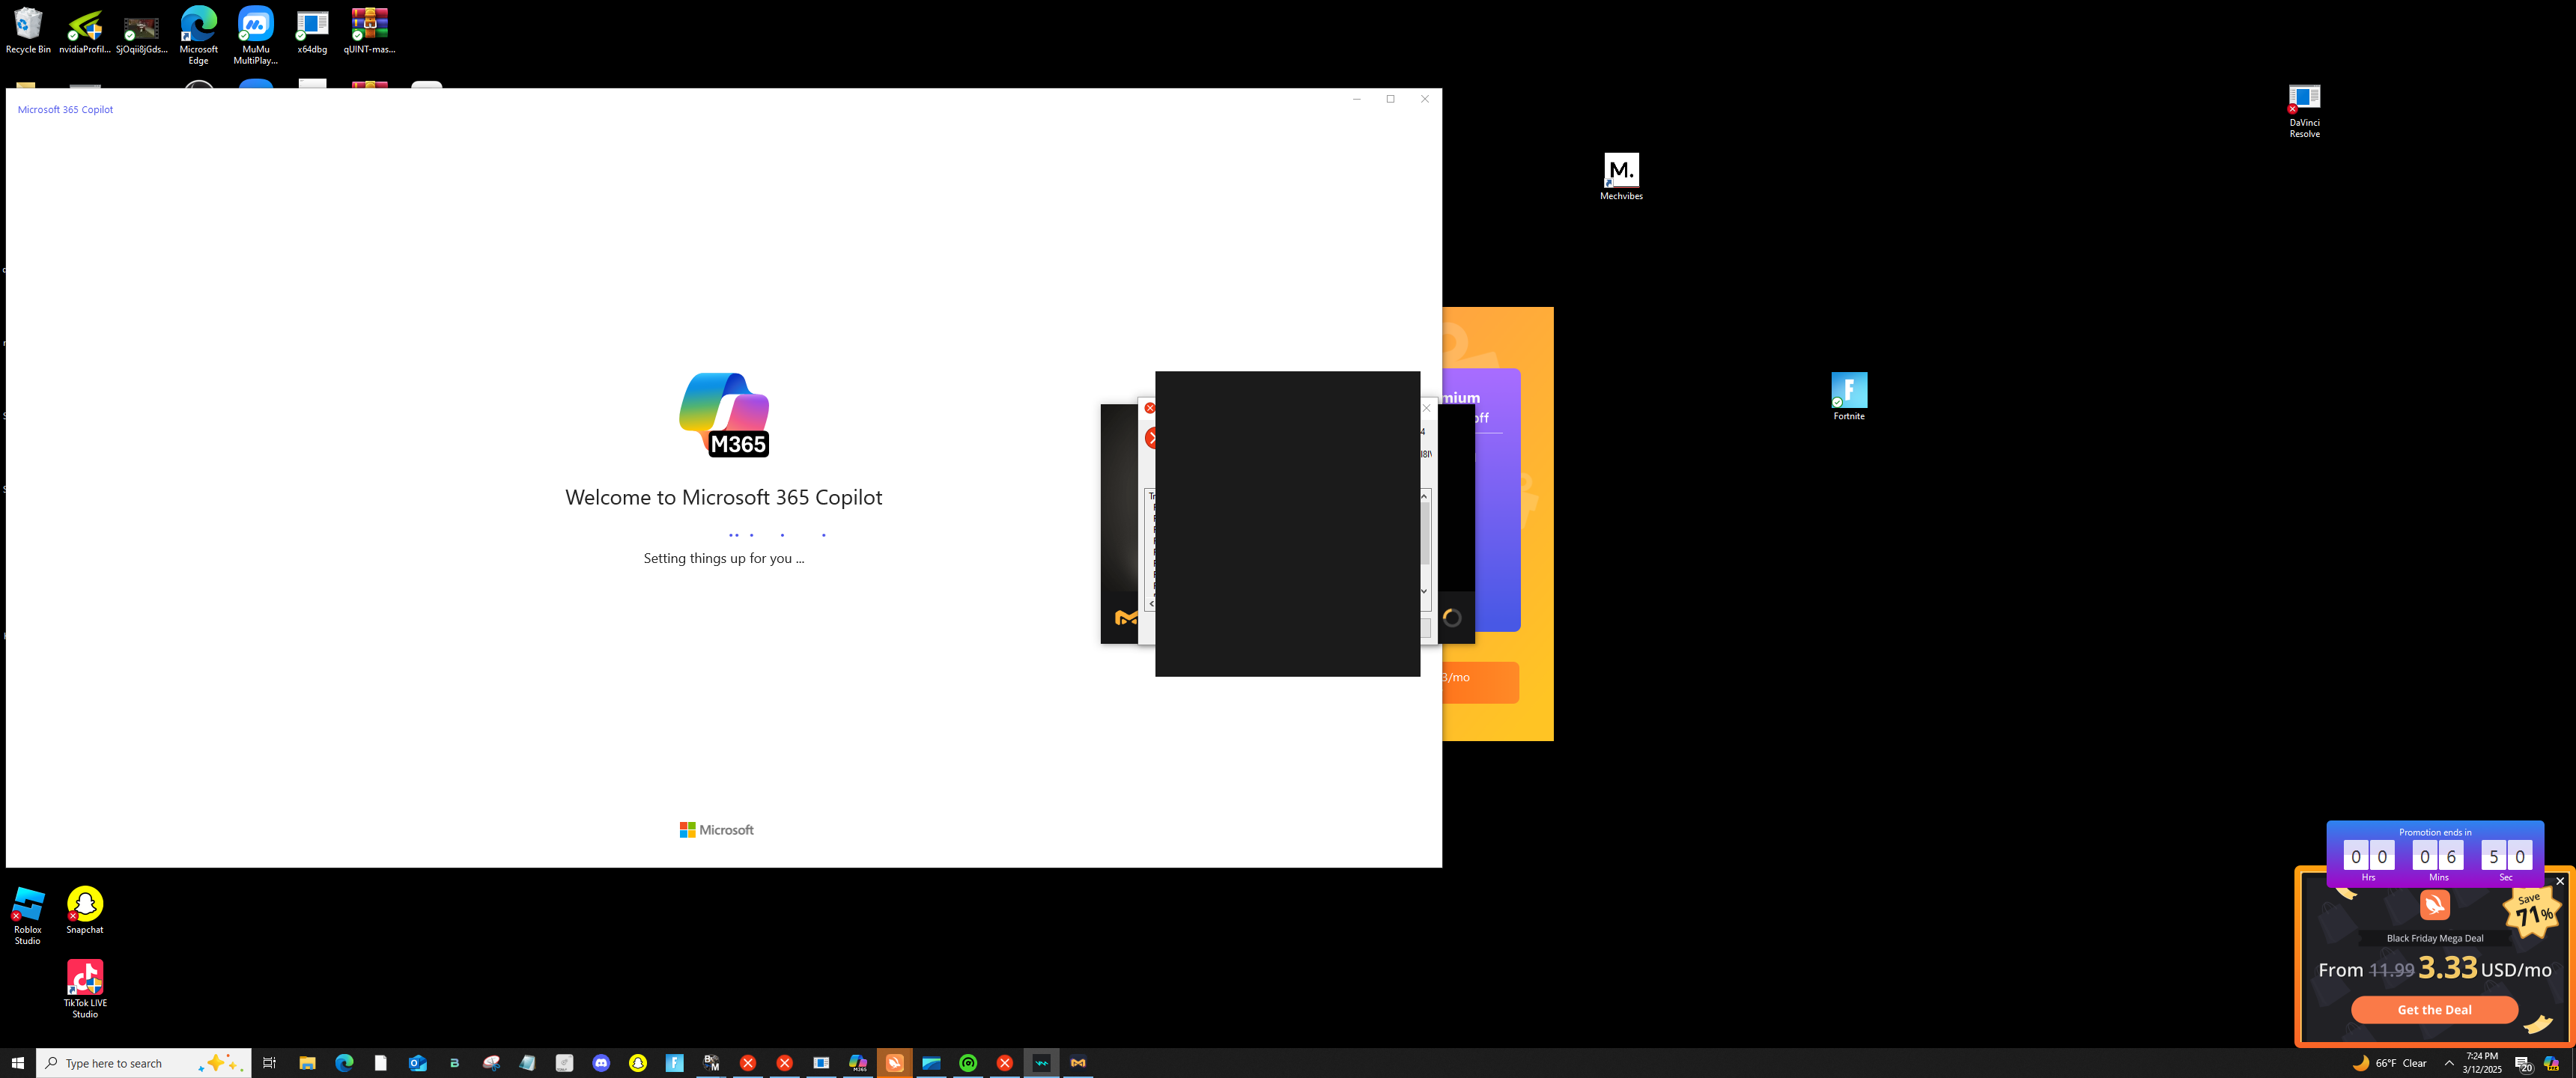Screen dimensions: 2576x1078
Task: Open the Recycle Bin desktop icon
Action: coord(28,31)
